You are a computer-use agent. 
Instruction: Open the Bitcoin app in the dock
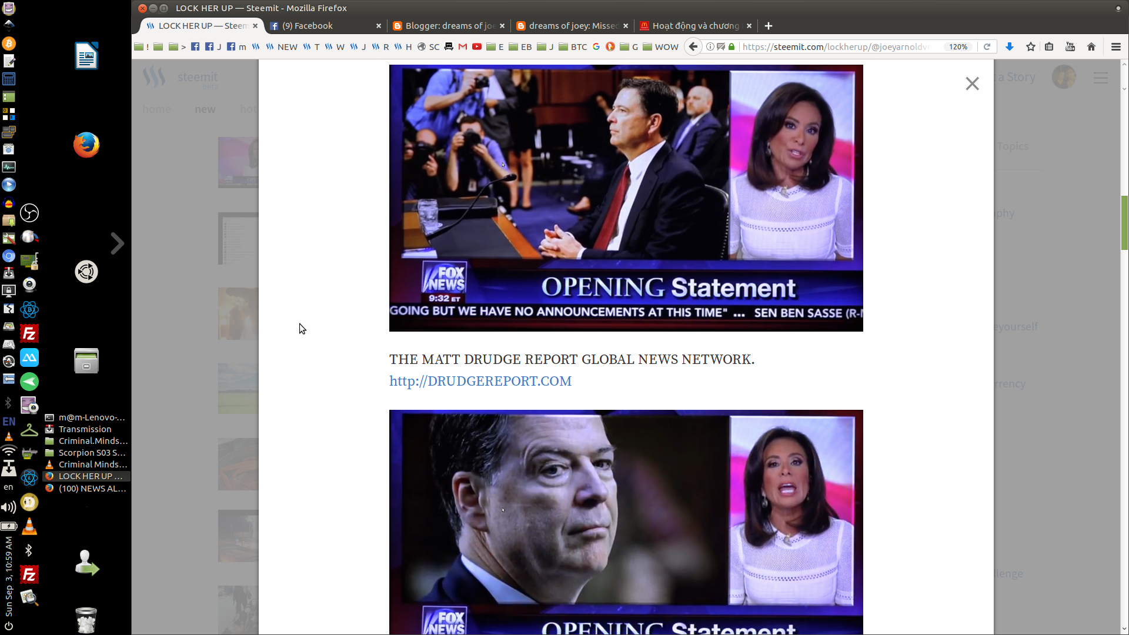[9, 44]
